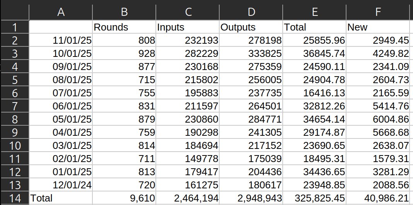The width and height of the screenshot is (413, 205).
Task: Select date cell 06/01/25
Action: coord(61,106)
